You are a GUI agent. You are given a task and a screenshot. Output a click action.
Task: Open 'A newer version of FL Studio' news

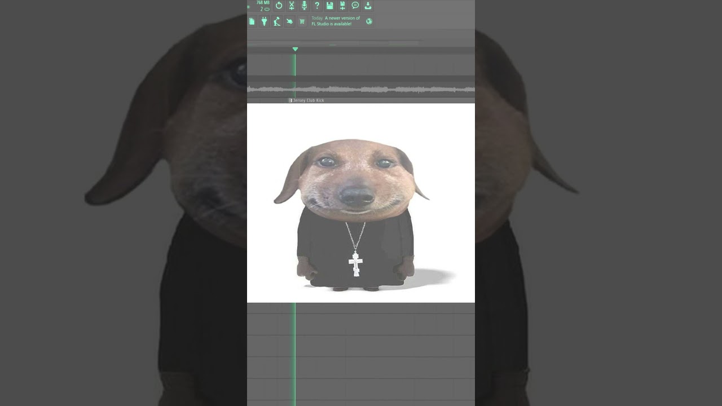(336, 21)
